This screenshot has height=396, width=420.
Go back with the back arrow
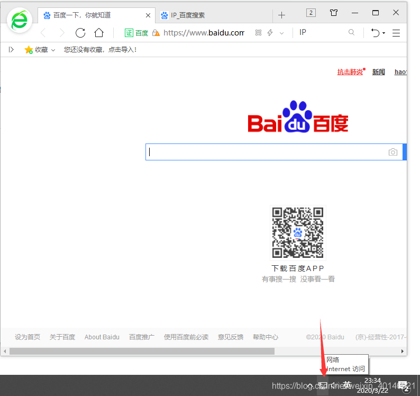(43, 33)
